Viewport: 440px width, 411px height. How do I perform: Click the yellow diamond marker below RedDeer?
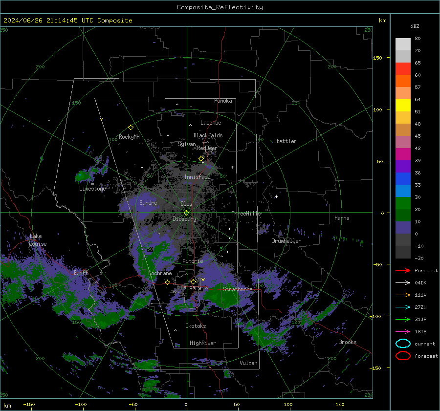[x=201, y=159]
